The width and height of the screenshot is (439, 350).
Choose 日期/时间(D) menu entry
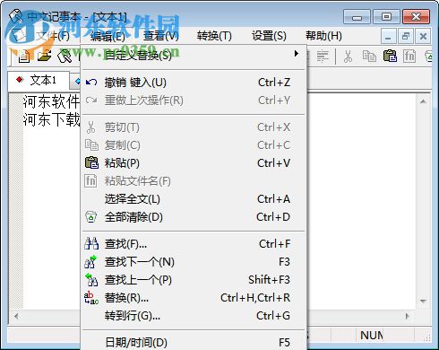[x=194, y=342]
